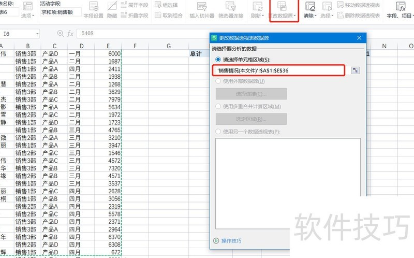Select column G header
This screenshot has width=414, height=258.
point(169,46)
